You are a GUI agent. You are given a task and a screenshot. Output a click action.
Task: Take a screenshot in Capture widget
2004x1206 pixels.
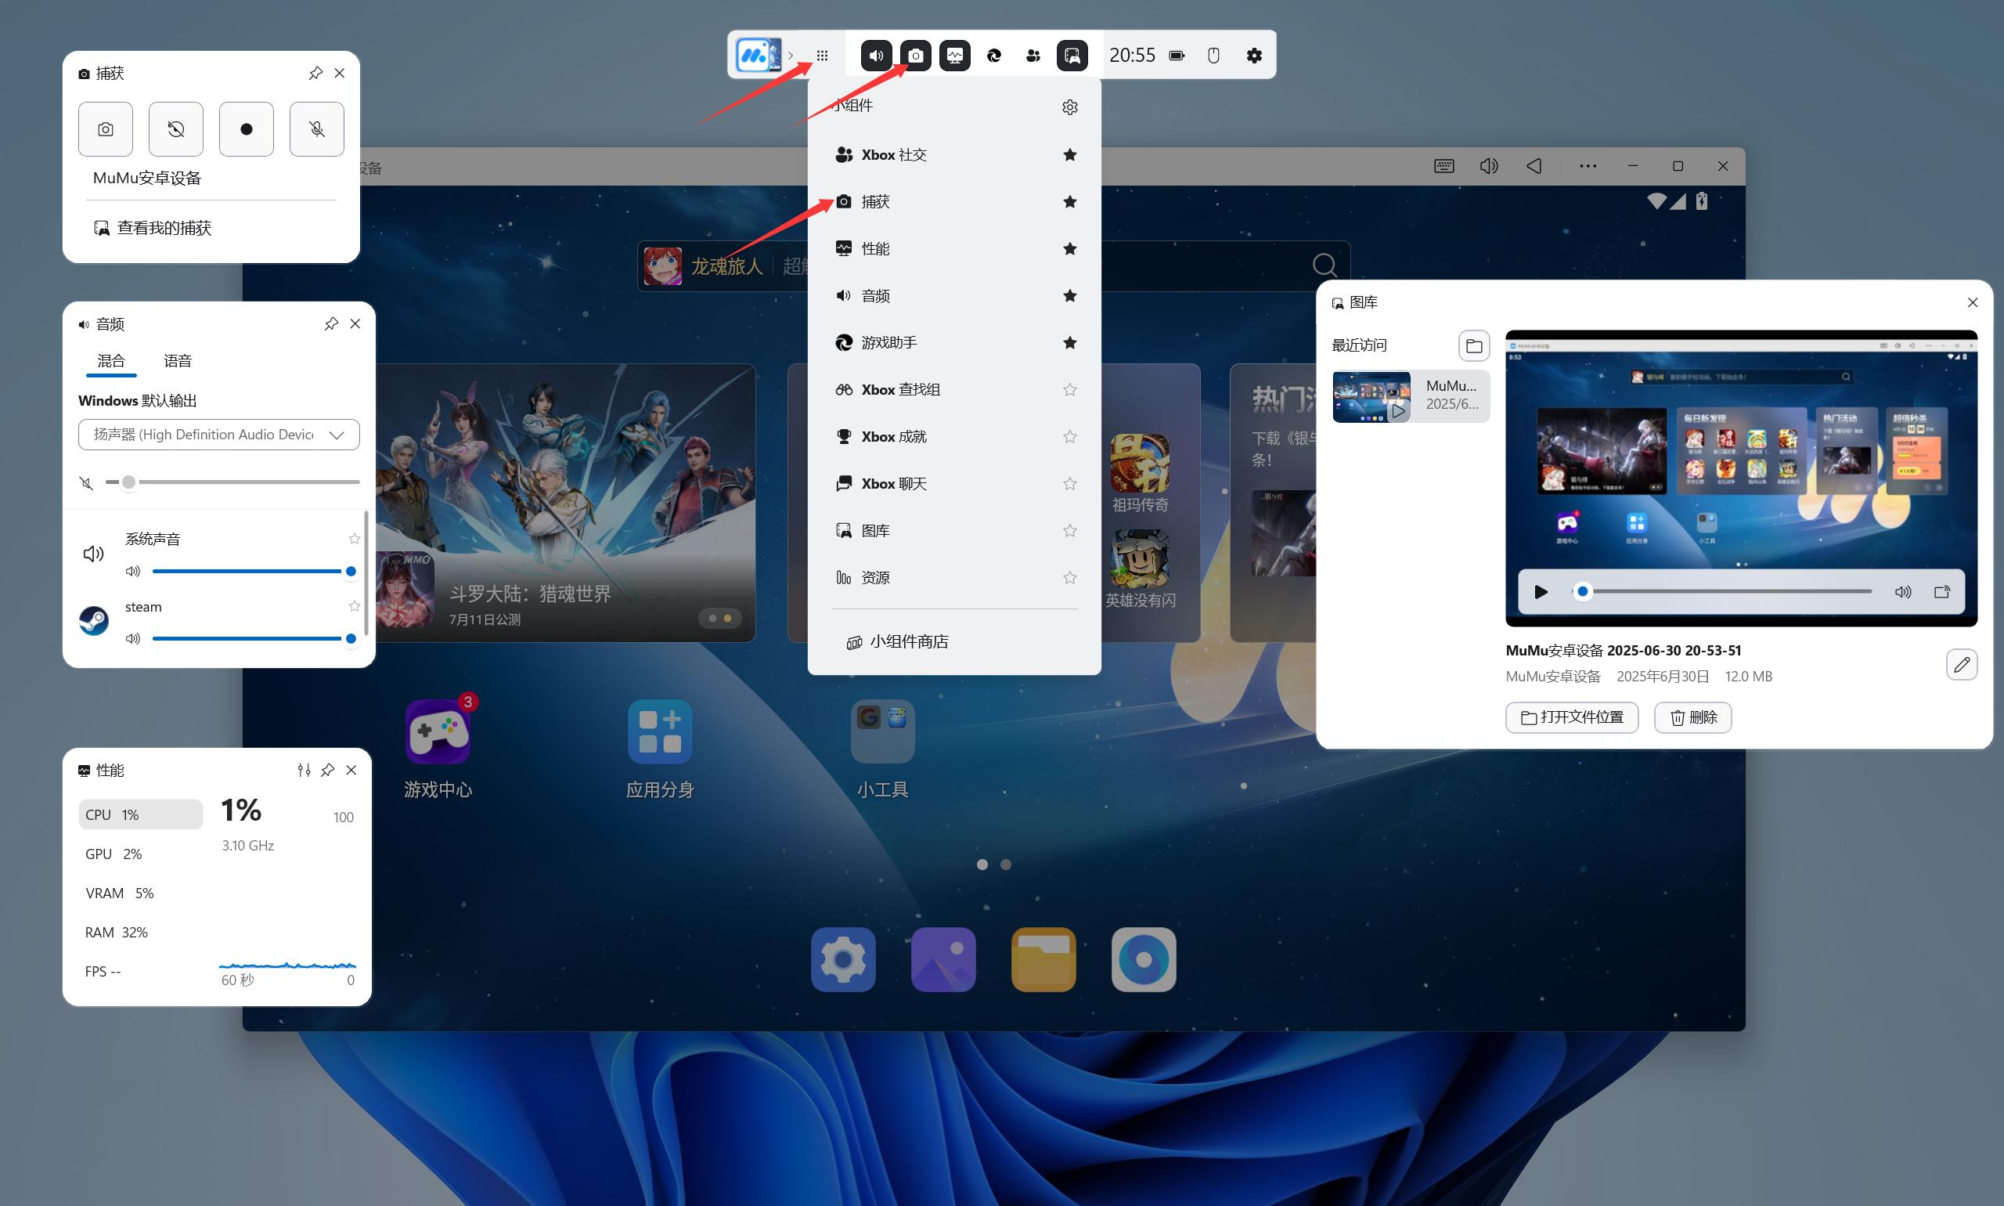coord(106,129)
